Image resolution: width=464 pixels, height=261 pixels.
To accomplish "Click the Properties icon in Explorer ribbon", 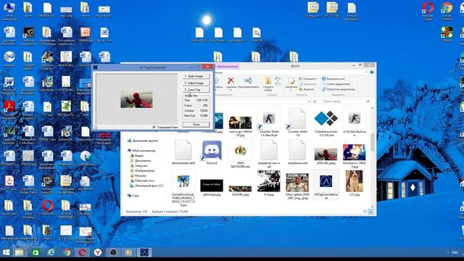I will [291, 80].
